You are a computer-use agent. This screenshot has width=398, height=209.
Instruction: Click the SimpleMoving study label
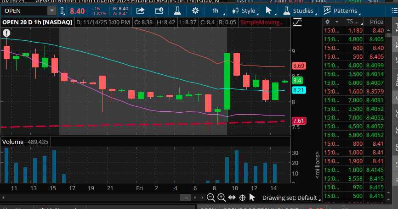[x=262, y=22]
